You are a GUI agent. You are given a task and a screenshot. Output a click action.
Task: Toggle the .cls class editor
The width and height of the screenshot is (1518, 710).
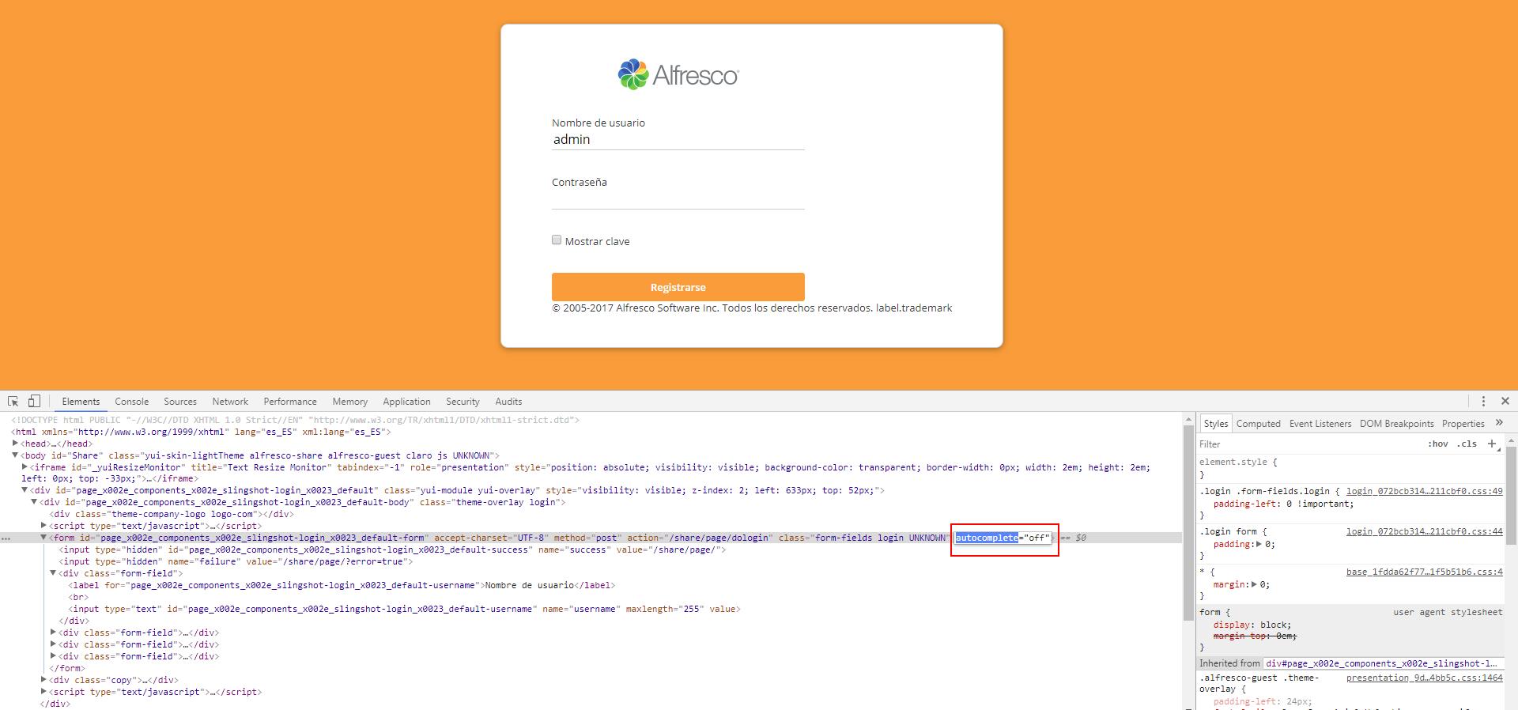coord(1468,444)
